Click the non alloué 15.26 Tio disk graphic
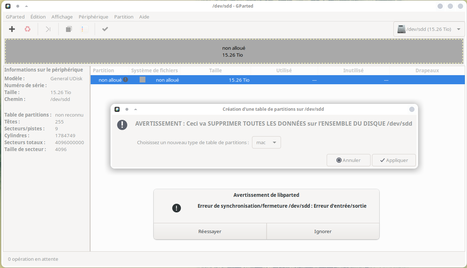Viewport: 467px width, 268px height. 234,52
